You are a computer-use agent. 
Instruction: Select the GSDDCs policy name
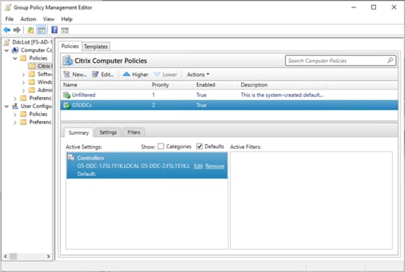[81, 105]
